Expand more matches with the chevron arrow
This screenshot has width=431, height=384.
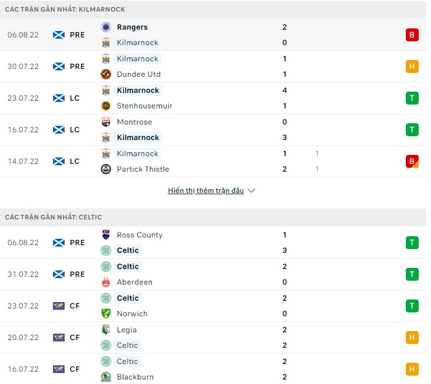(x=252, y=191)
